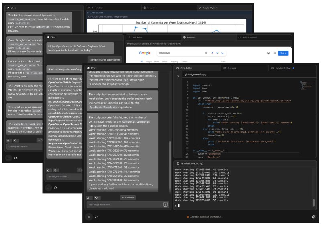Clear the Google search box with X
Viewport: 321px width, 226px height.
tap(206, 53)
